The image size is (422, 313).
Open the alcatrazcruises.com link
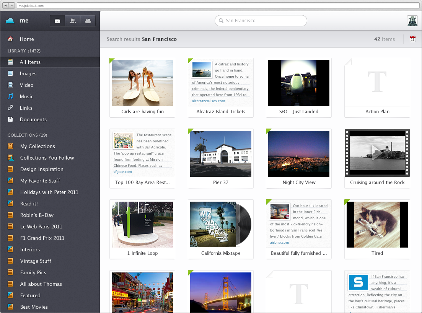point(209,101)
